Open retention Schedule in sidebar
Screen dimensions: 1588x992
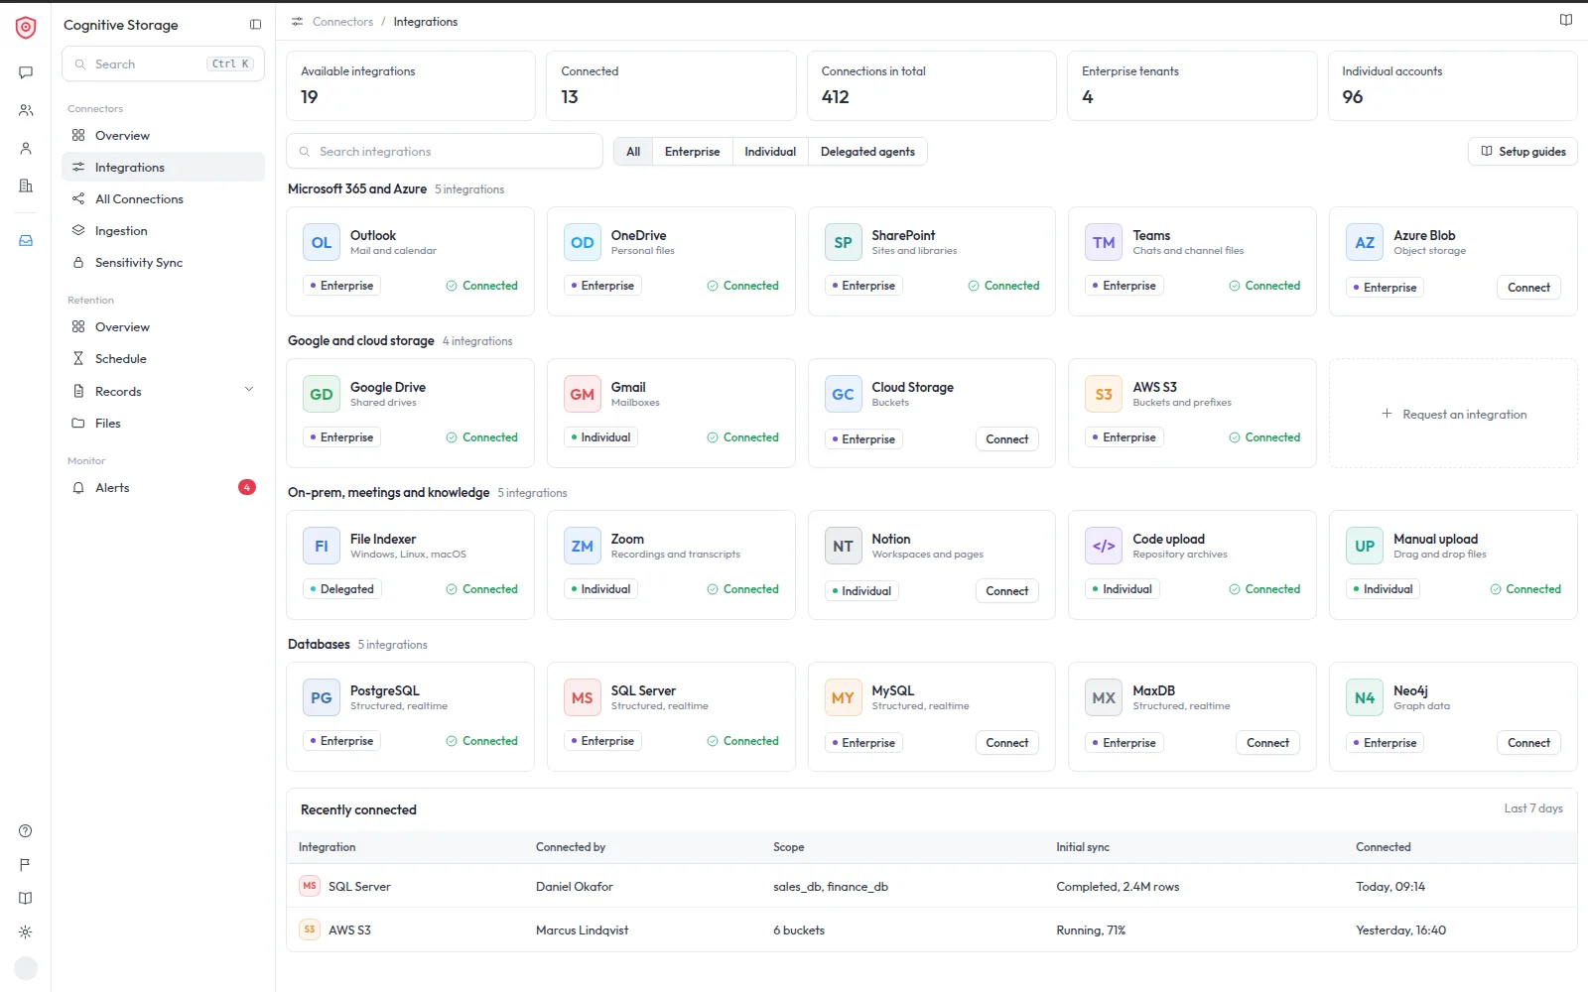coord(163,359)
